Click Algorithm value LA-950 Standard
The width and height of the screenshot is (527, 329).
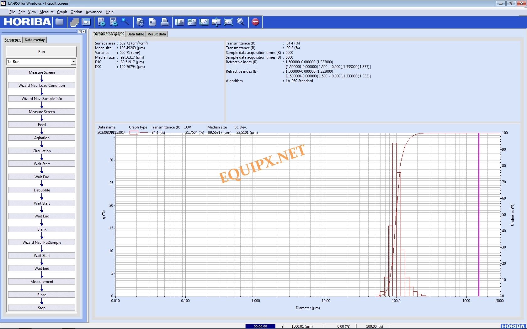[x=299, y=81]
